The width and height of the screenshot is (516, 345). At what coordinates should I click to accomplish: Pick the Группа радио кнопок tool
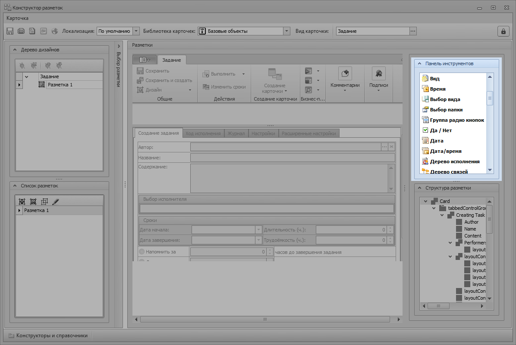click(x=456, y=120)
